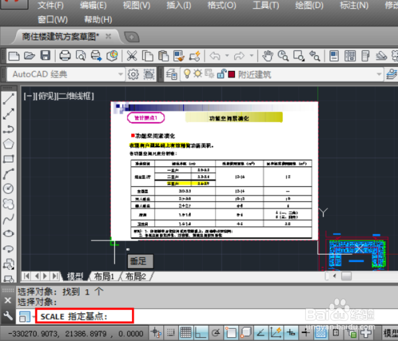Save the drawing with the floppy icon
Screen dimensions: 398x341
pos(45,56)
